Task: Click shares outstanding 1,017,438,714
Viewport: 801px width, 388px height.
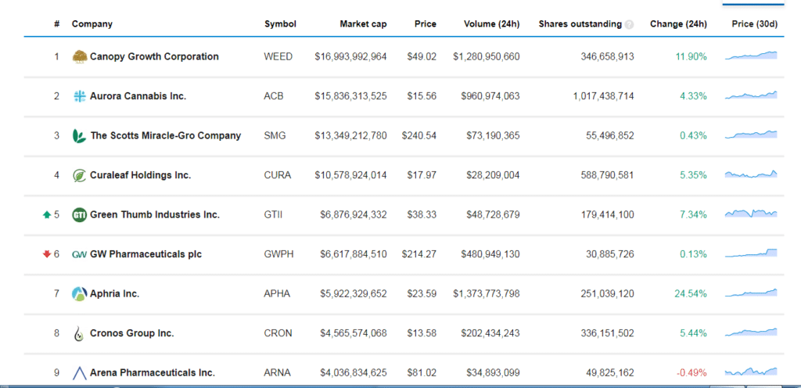Action: point(603,96)
